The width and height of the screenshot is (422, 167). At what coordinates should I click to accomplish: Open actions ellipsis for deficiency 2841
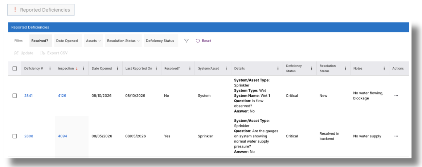[396, 96]
